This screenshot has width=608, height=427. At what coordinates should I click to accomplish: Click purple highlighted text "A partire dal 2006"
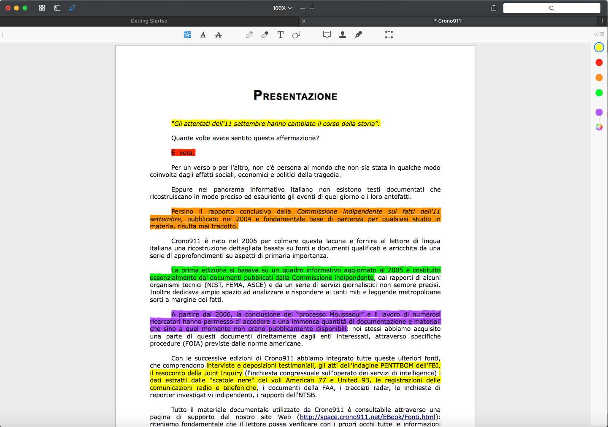click(201, 314)
